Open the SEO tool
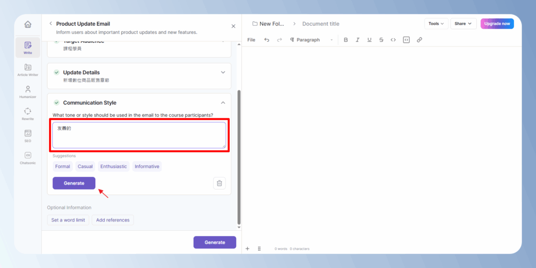This screenshot has height=268, width=536. tap(28, 136)
